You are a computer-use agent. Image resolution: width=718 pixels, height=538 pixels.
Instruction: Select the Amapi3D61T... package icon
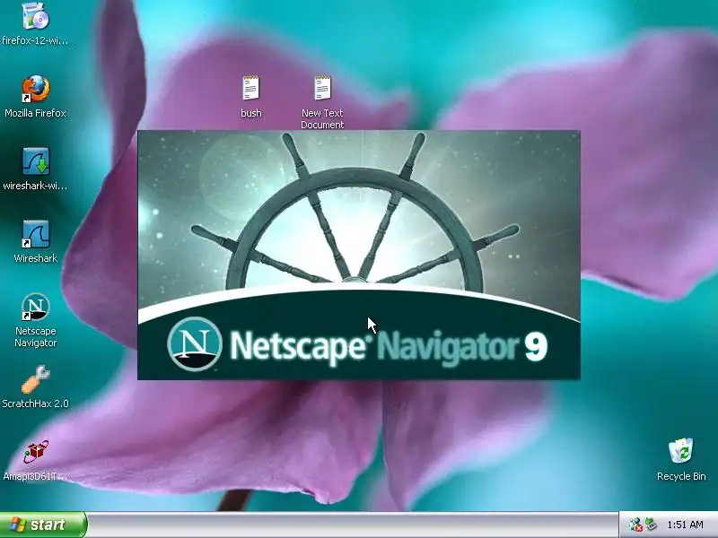(x=35, y=452)
